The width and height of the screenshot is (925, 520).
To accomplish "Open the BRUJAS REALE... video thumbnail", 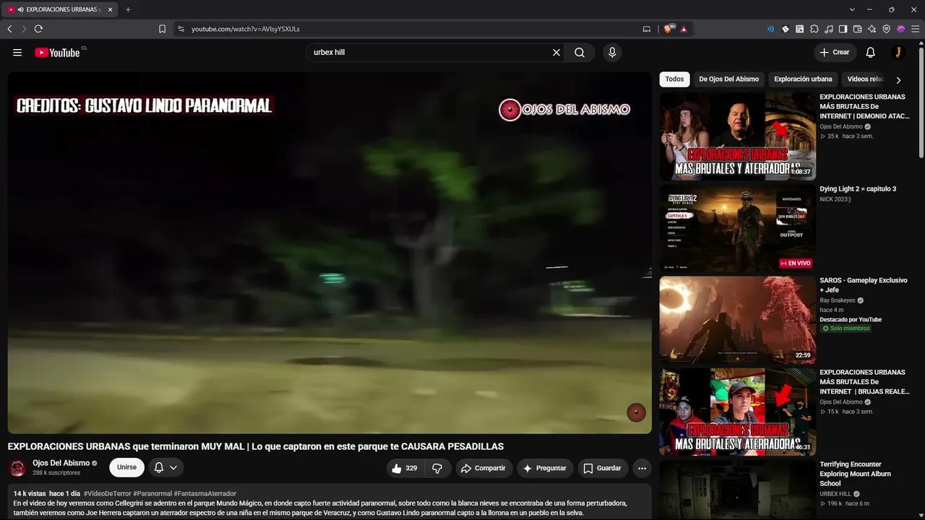I will [737, 412].
